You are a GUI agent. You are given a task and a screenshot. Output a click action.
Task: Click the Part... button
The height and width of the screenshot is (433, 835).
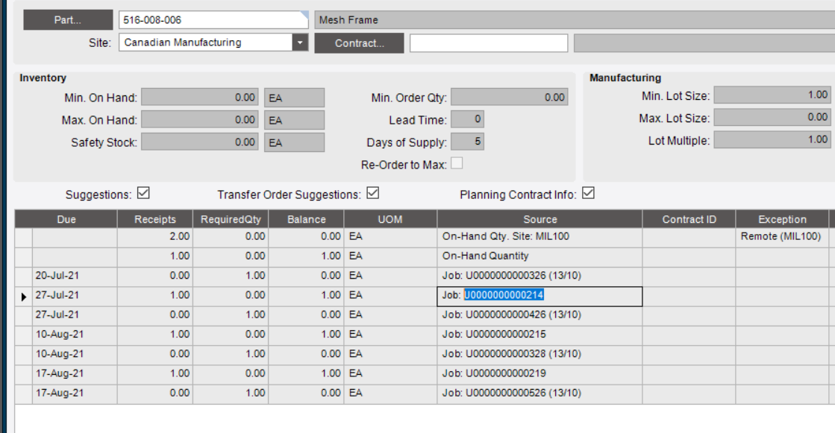click(67, 20)
